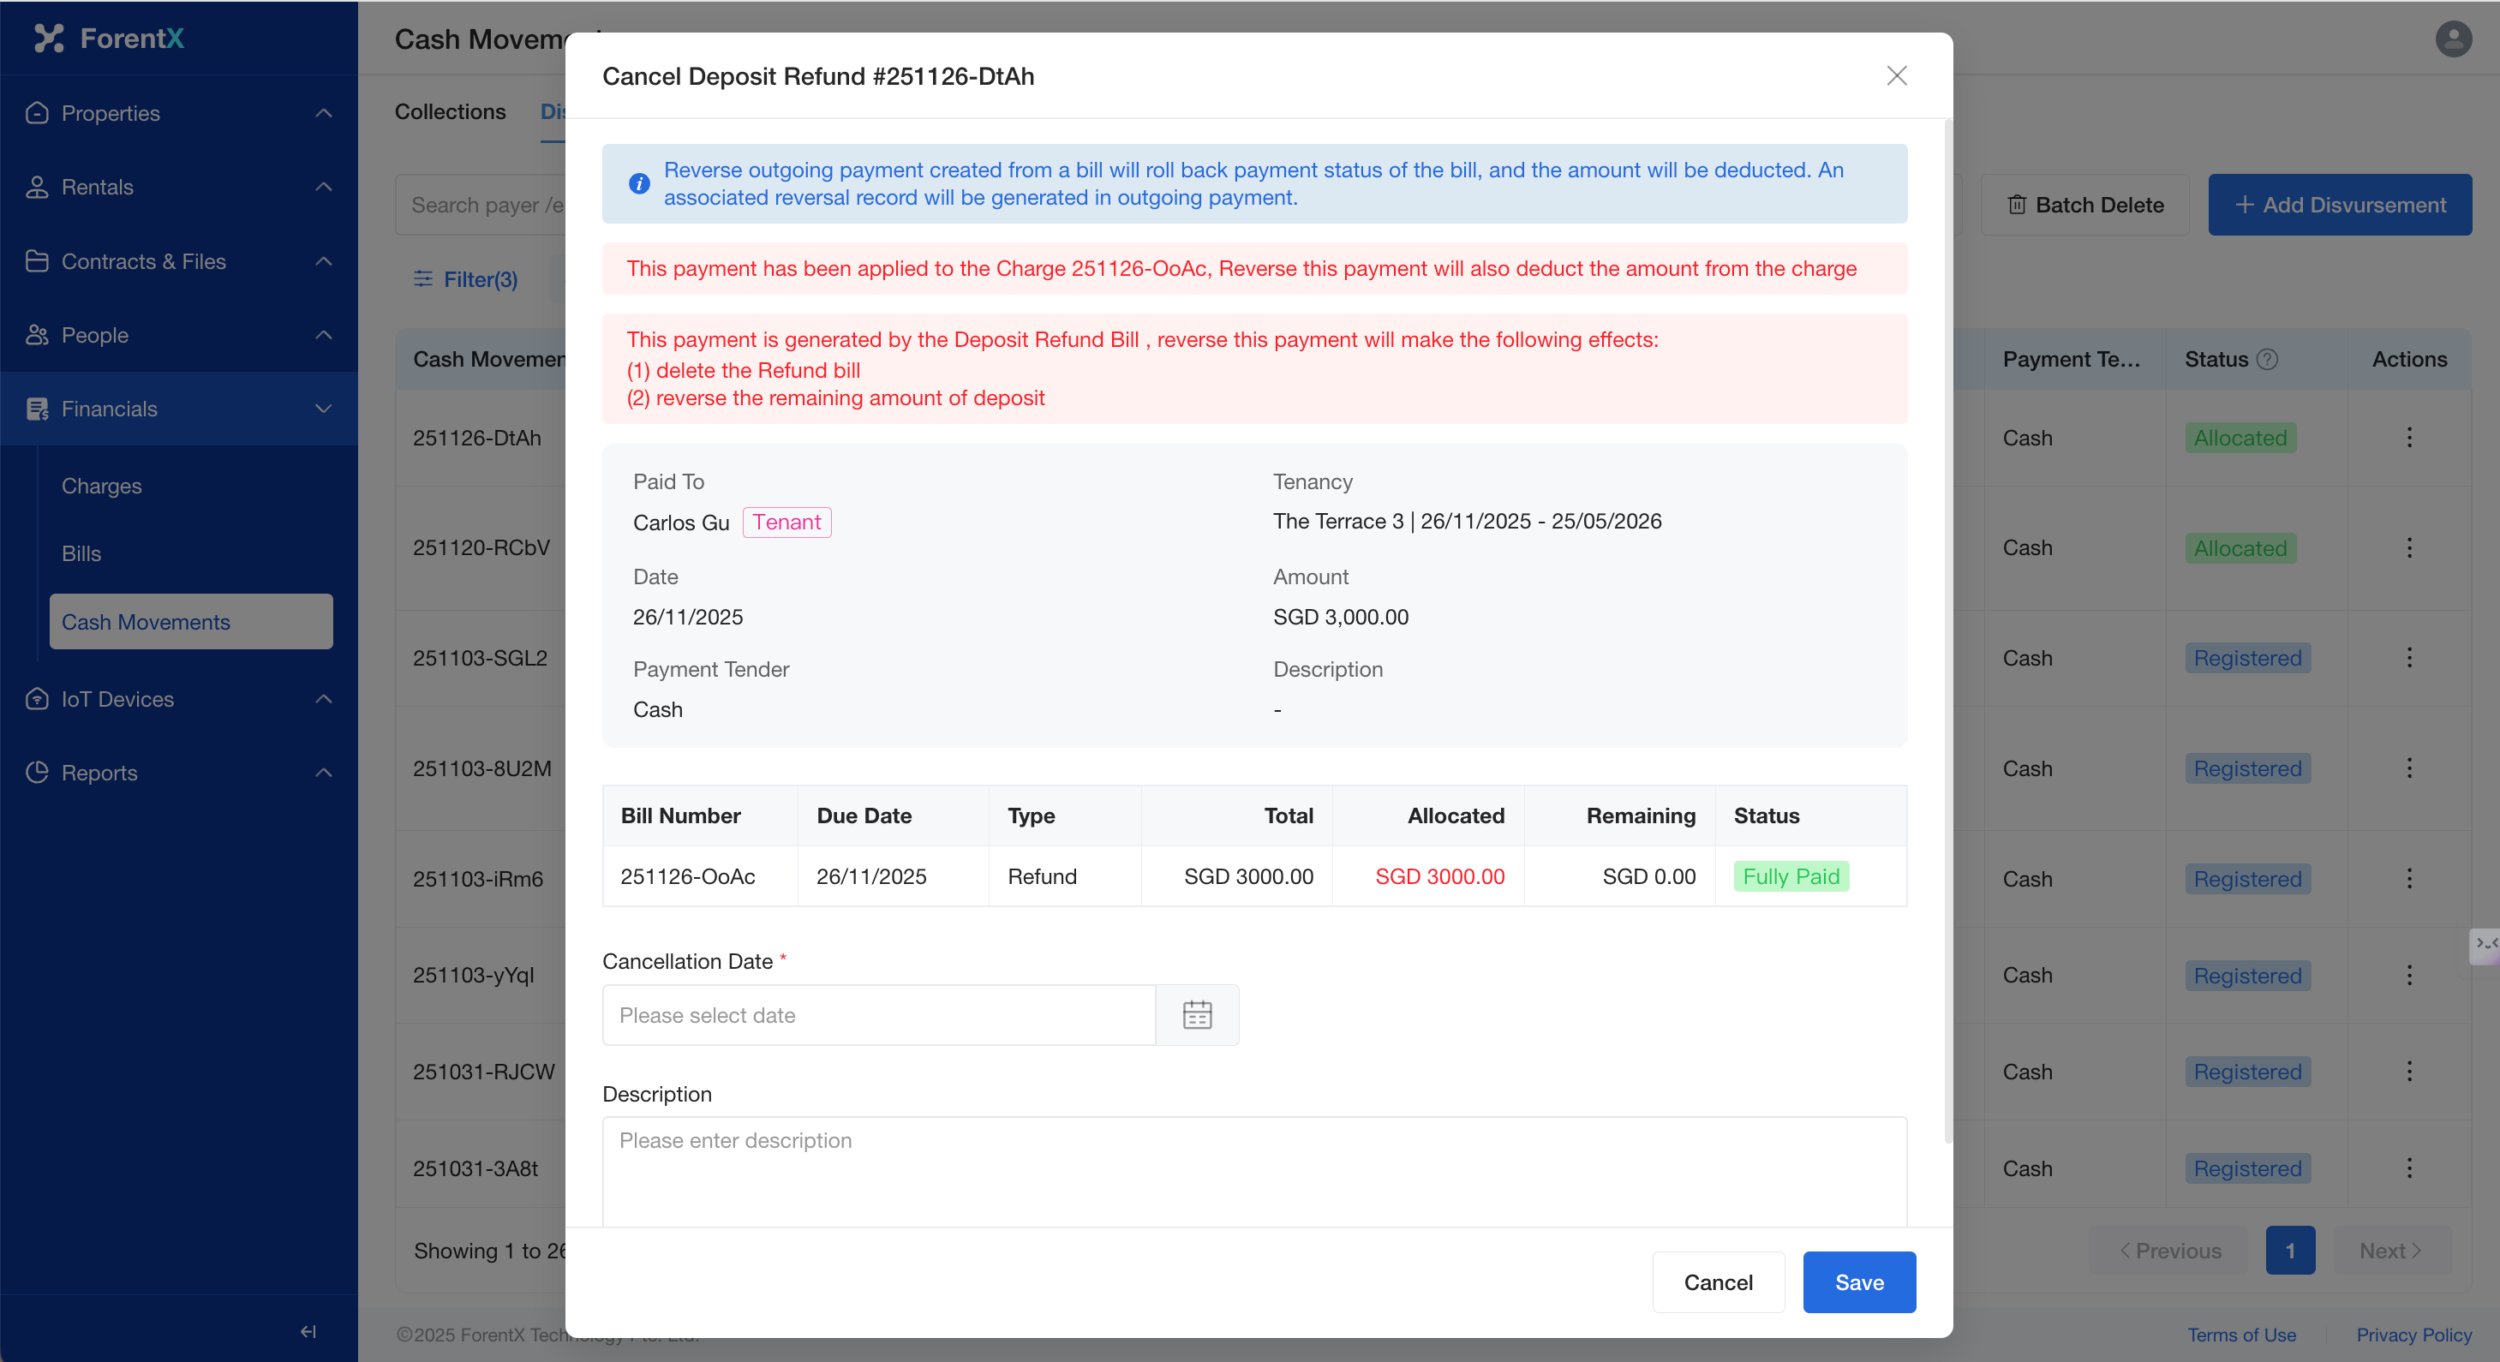Open the Cancellation Date calendar icon
Screen dimensions: 2500x1362
coord(1197,1015)
